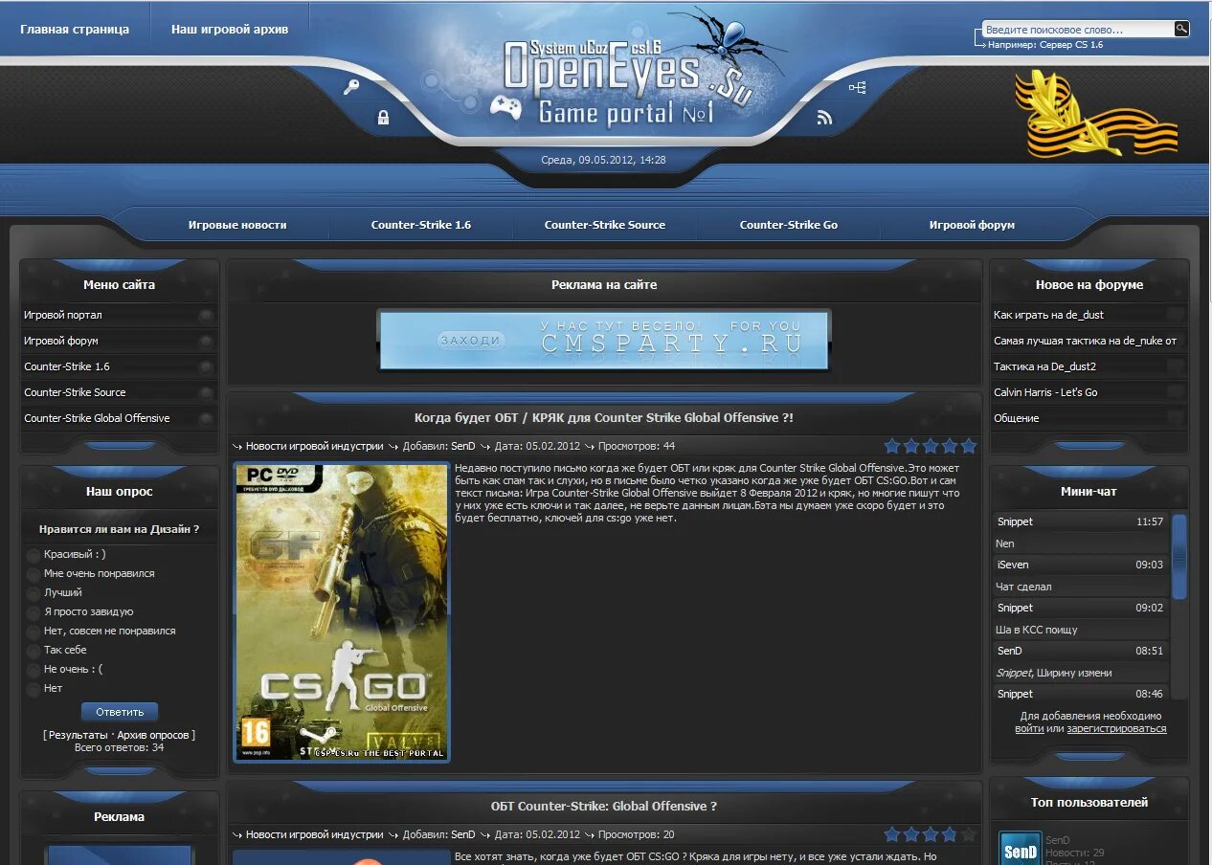This screenshot has width=1212, height=865.
Task: Click Новости игровой индустрии category in first article
Action: pos(314,447)
